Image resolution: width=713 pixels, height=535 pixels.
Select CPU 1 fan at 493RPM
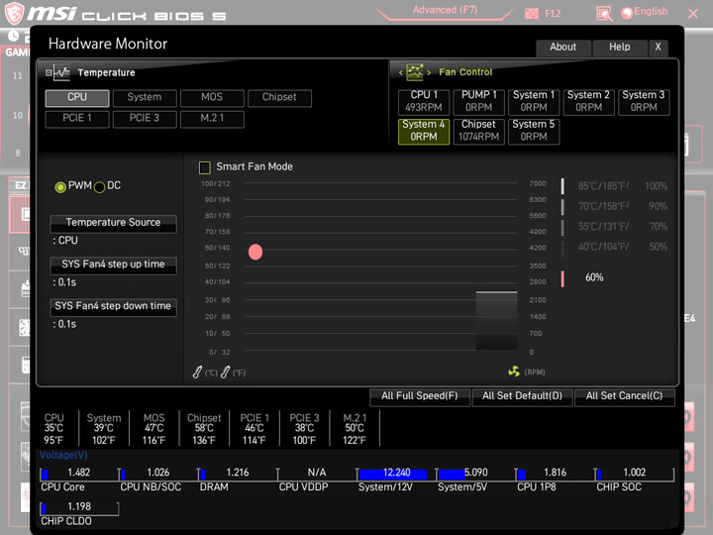pyautogui.click(x=424, y=101)
